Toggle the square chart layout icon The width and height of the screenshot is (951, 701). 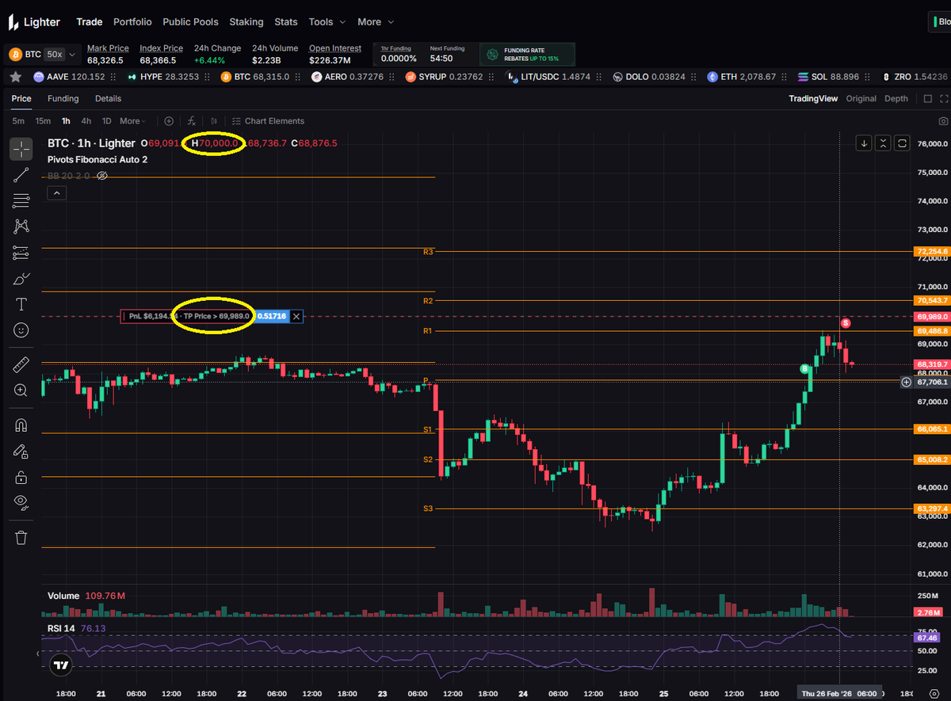(928, 99)
